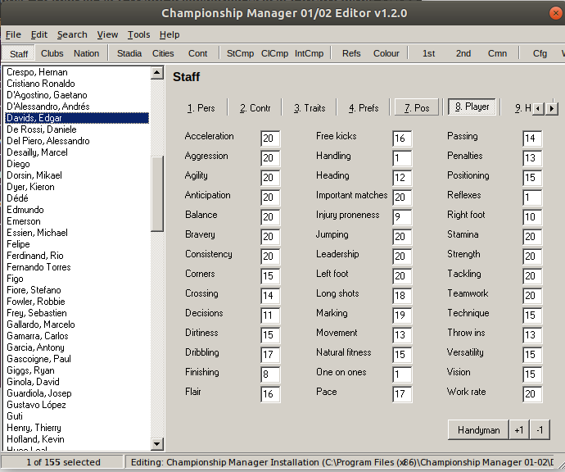Click the Reflexes value field
The width and height of the screenshot is (565, 472).
coord(532,197)
